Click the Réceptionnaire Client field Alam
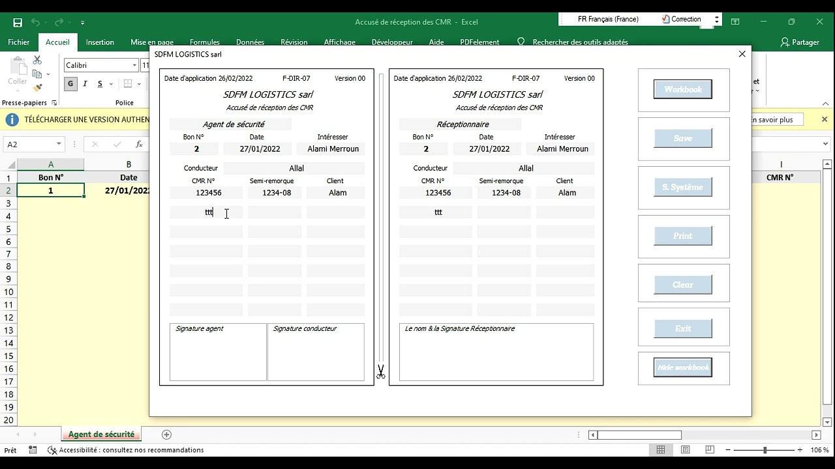The width and height of the screenshot is (835, 469). [565, 192]
